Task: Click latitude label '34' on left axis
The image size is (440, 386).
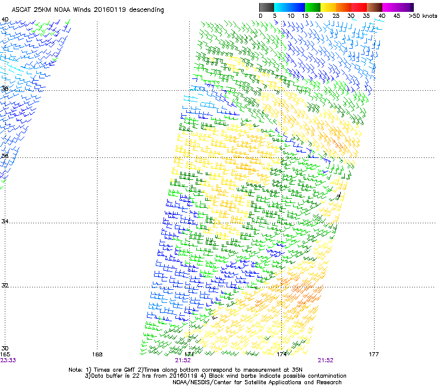Action: click(x=5, y=221)
